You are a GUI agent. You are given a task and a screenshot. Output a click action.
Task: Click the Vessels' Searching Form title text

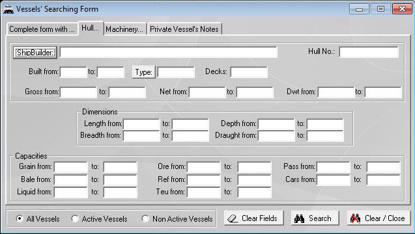click(57, 9)
